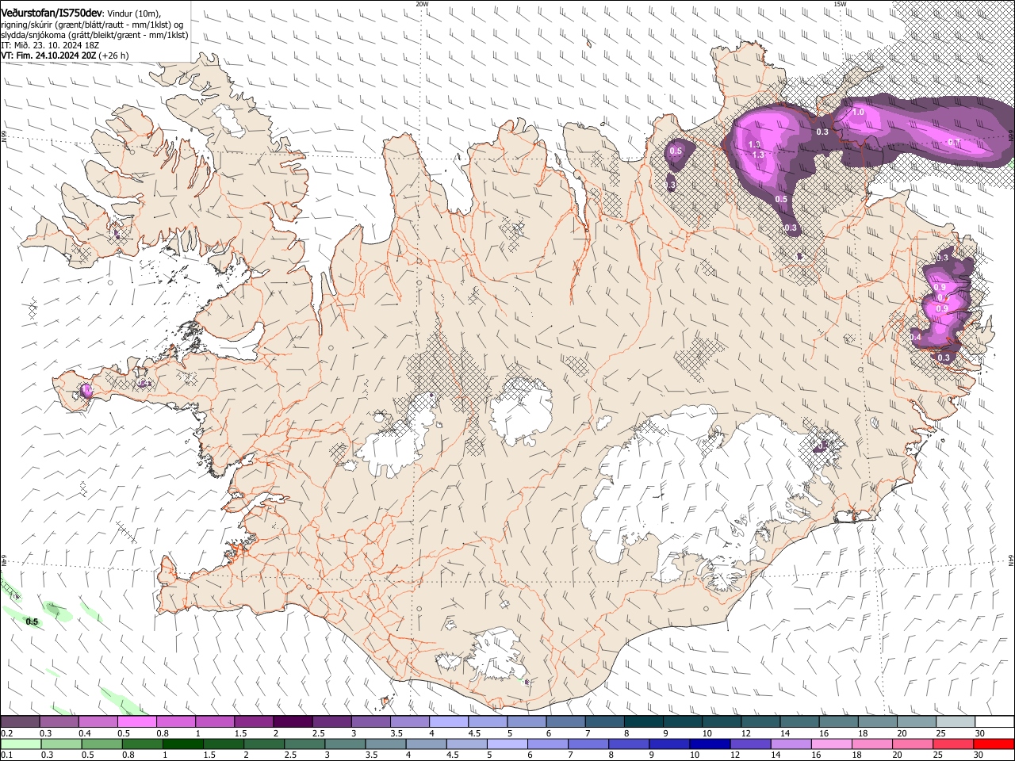Screen dimensions: 1015x761
Task: Pick the dull purple 0.2 snow swatch
Action: click(20, 722)
